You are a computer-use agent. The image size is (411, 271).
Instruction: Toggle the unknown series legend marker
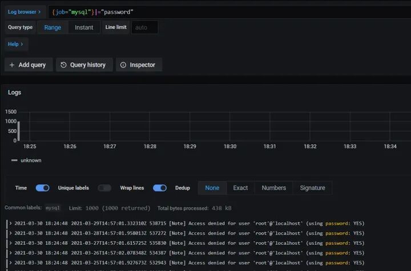coord(14,160)
